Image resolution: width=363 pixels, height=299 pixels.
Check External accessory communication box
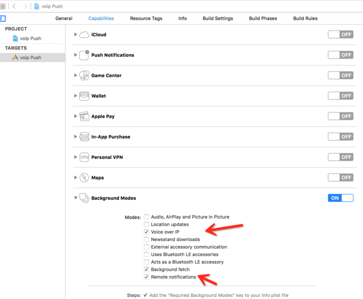[146, 247]
